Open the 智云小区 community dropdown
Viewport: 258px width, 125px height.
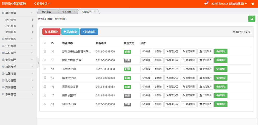(42, 4)
